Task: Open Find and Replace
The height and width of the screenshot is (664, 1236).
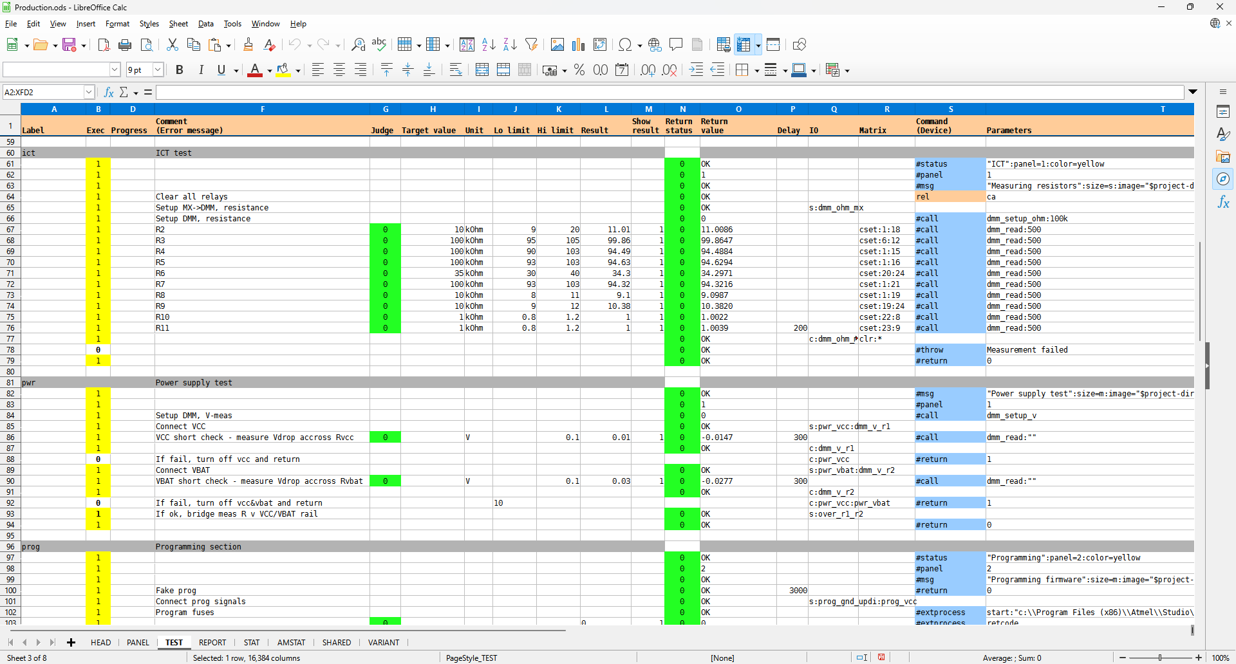Action: 358,44
